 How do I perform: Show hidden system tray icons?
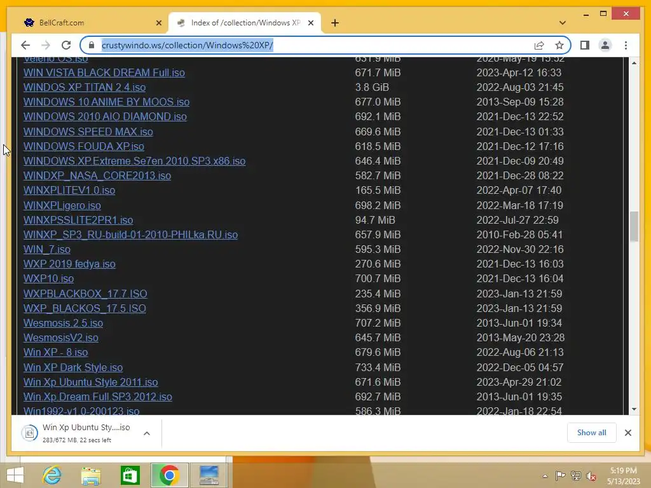[545, 476]
